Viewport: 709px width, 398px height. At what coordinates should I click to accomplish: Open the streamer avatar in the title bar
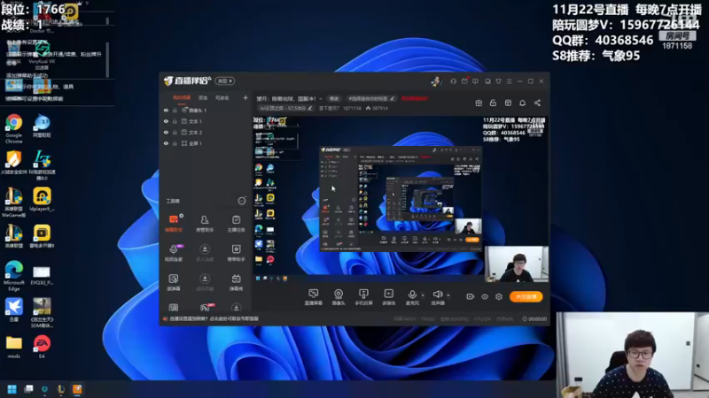pos(436,80)
